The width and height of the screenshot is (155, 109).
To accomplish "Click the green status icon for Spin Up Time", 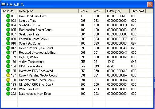I will tap(8, 21).
